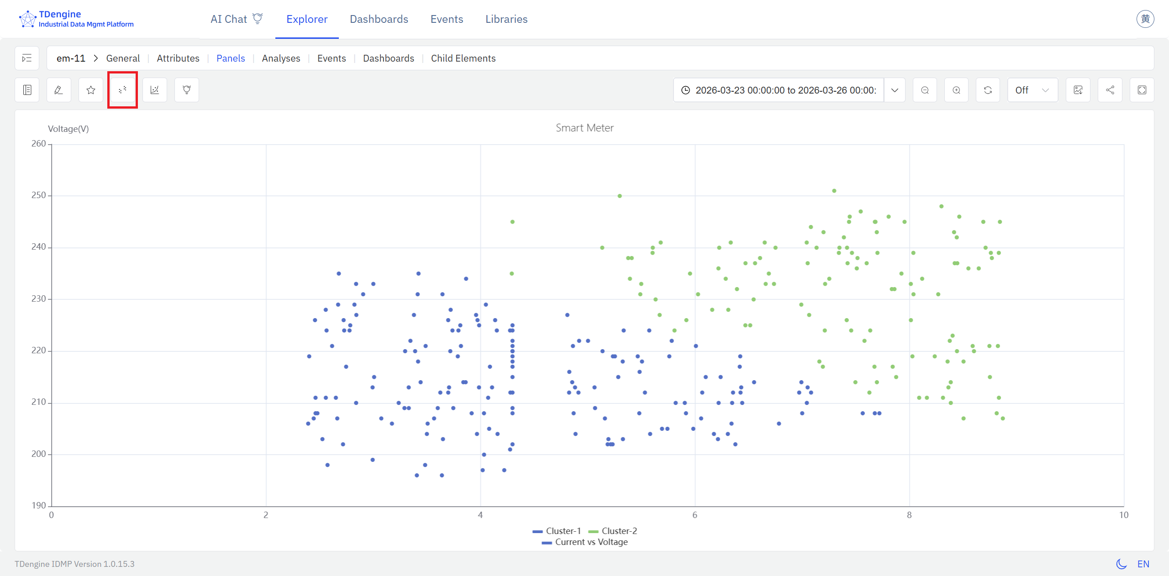Open the Off auto-refresh dropdown
1169x576 pixels.
pyautogui.click(x=1032, y=90)
